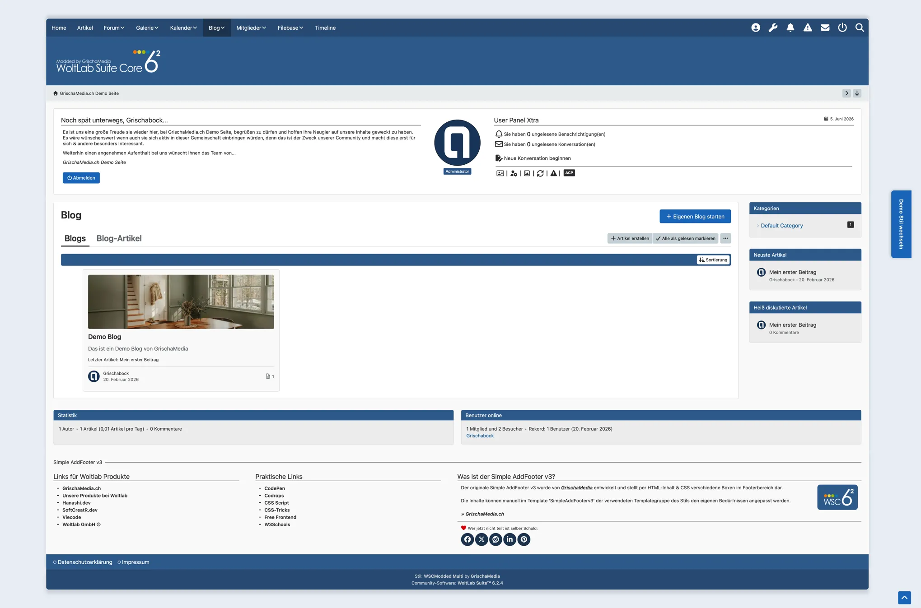Click the refresh arrows icon in User Panel
Viewport: 921px width, 608px height.
click(540, 173)
